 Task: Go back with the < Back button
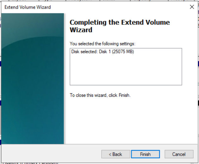pyautogui.click(x=115, y=154)
